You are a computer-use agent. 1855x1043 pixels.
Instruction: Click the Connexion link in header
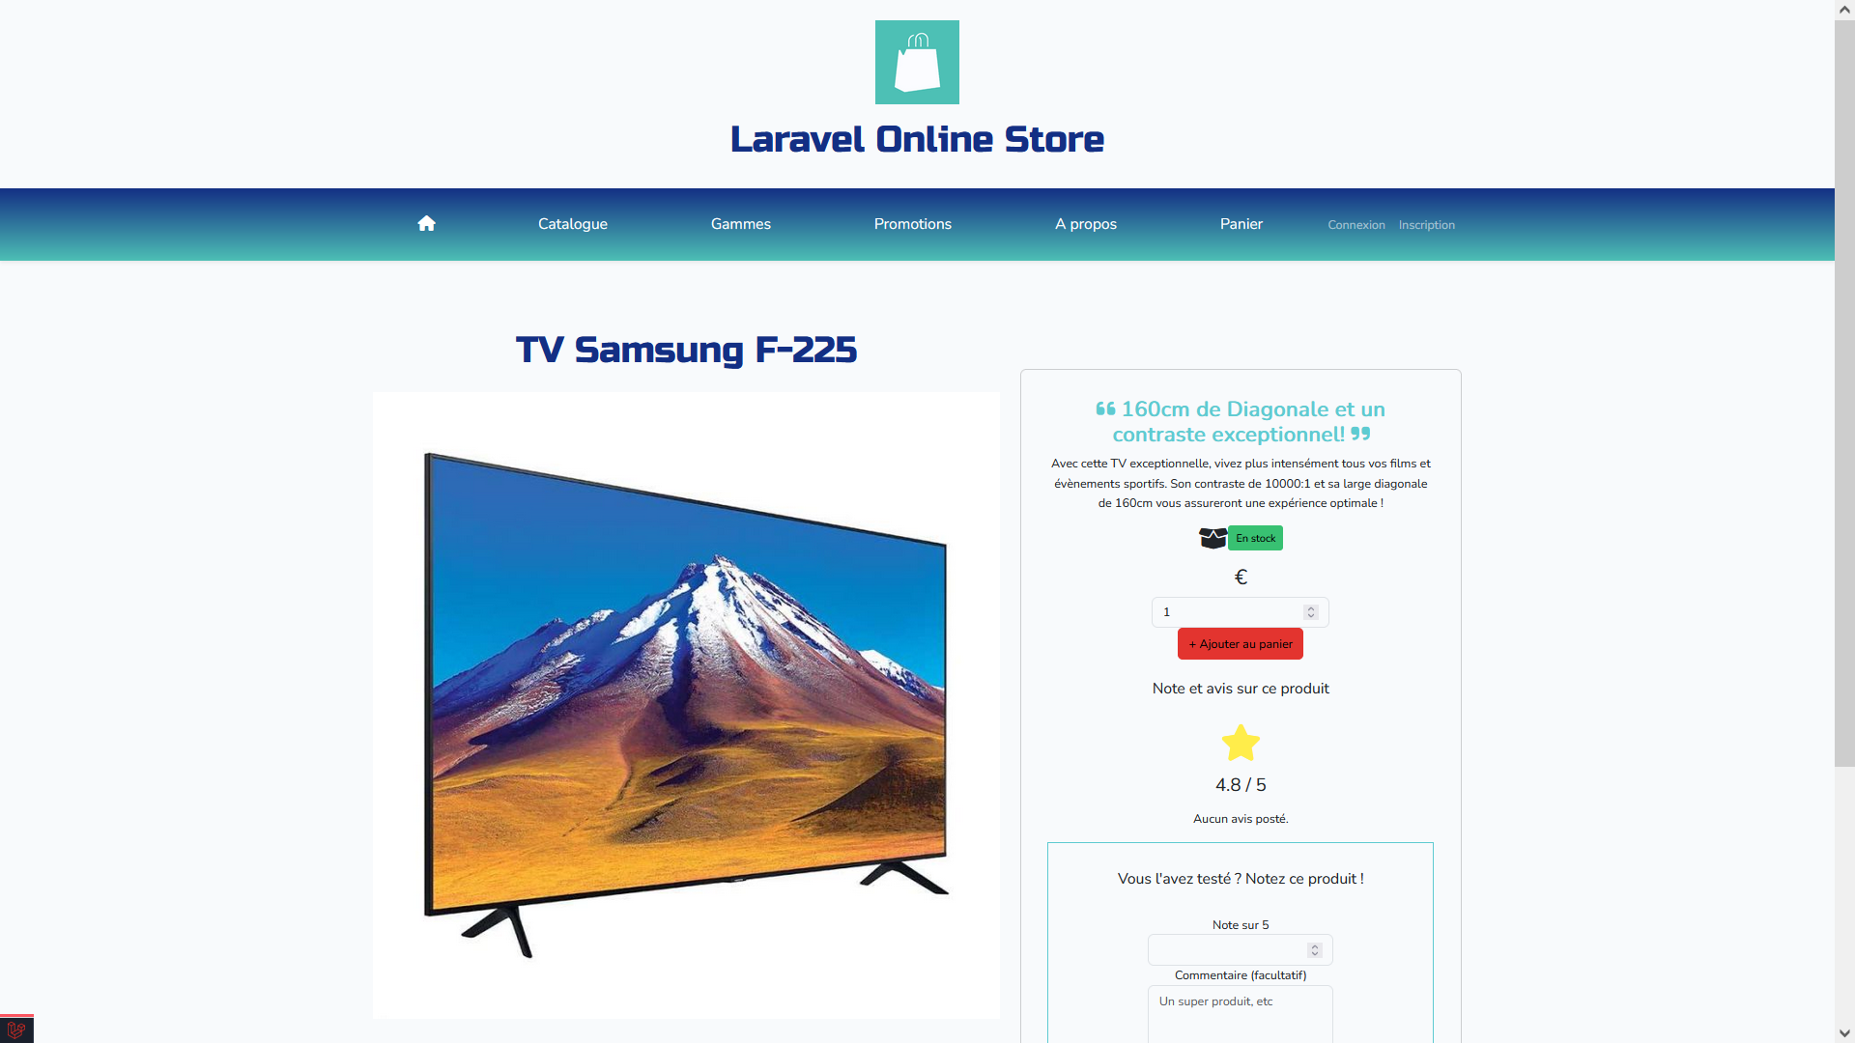click(1355, 224)
